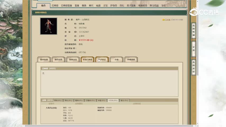
Task: Show the 基本信息 section
Action: click(44, 59)
